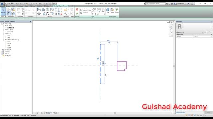The width and height of the screenshot is (213, 119).
Task: Click the Length value field in Properties
Action: [202, 36]
